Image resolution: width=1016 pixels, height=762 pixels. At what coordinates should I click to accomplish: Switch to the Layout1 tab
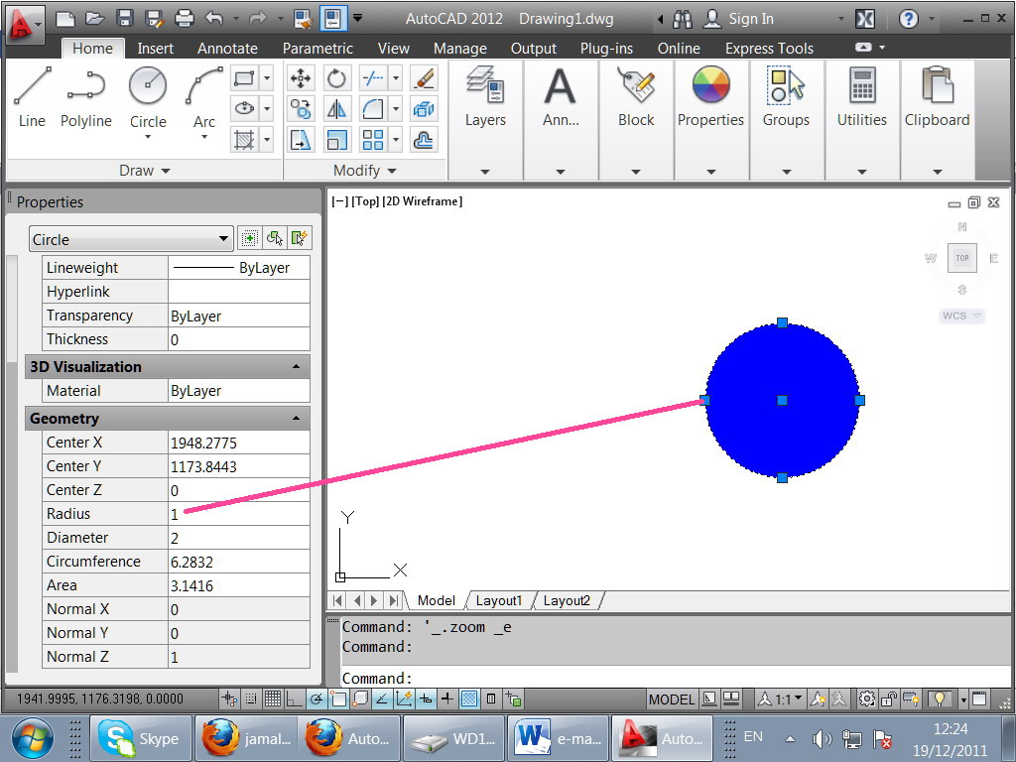click(x=498, y=600)
